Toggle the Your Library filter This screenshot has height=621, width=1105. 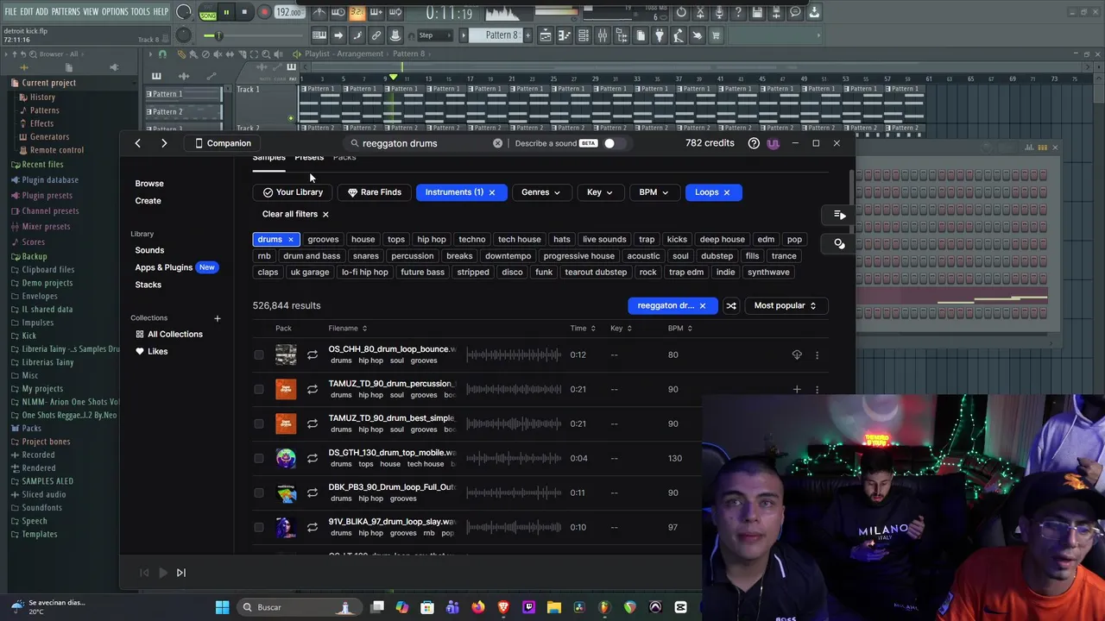293,192
